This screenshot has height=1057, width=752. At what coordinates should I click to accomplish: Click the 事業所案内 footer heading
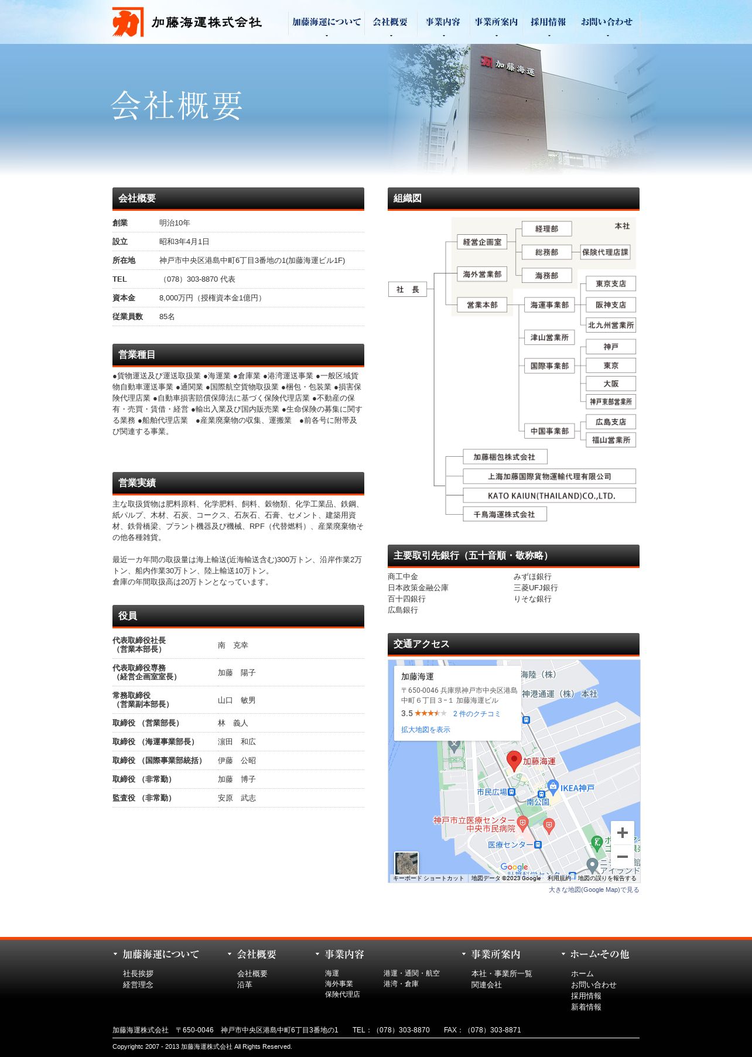(x=495, y=955)
